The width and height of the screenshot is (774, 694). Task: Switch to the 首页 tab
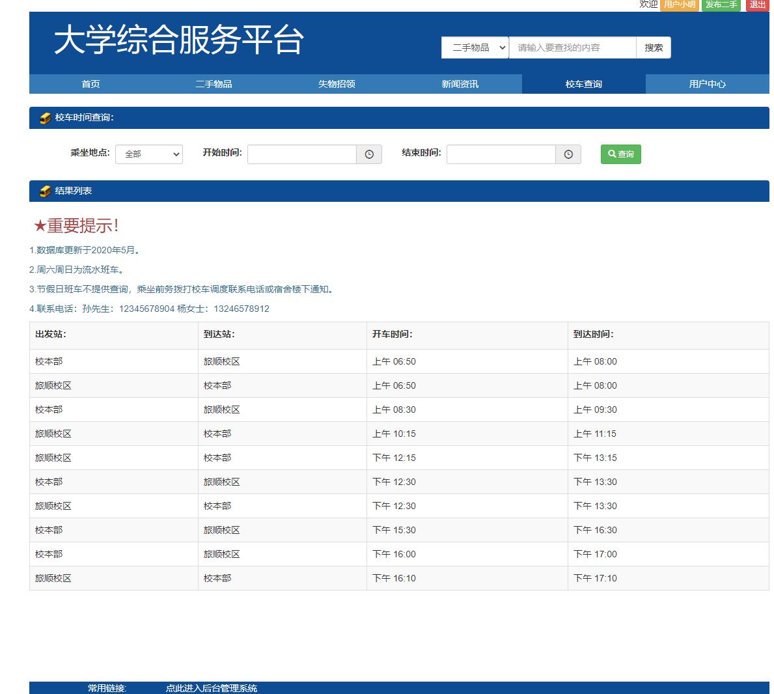(x=90, y=84)
